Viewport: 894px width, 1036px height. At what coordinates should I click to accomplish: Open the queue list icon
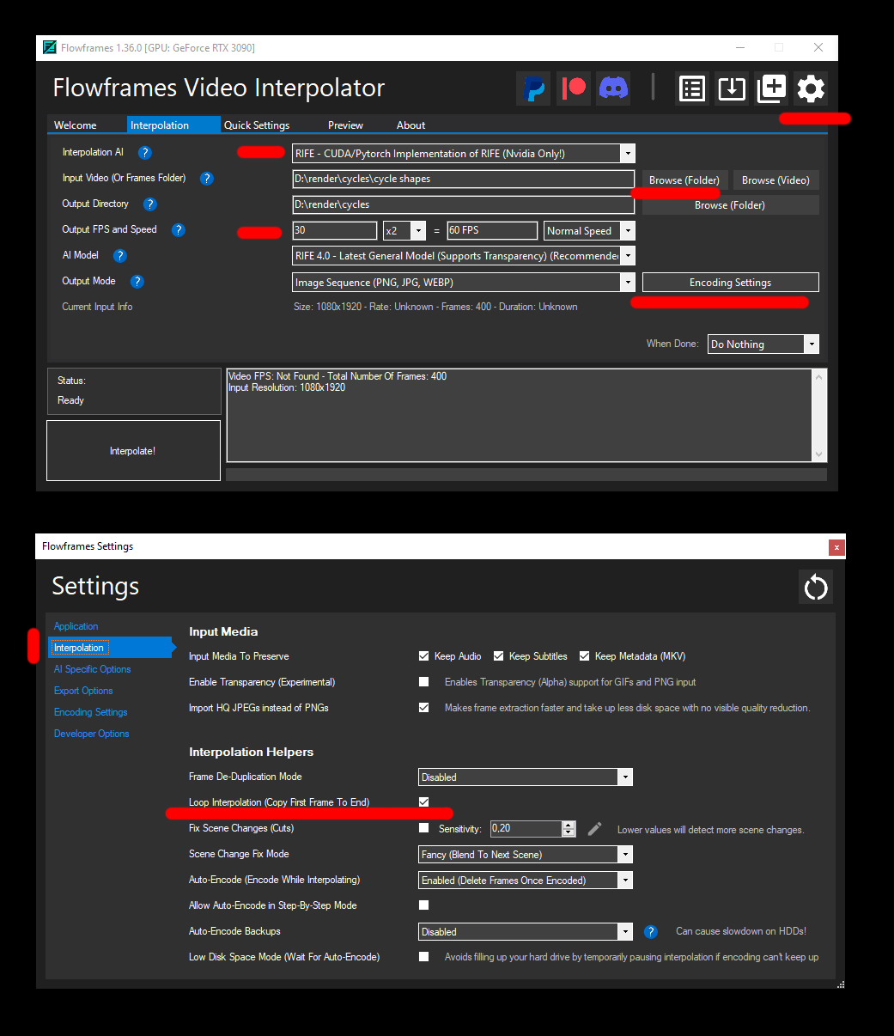pos(692,88)
